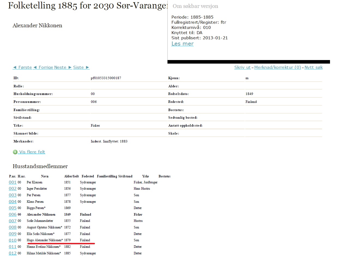Open person 007 Sofie Johannesdatter
This screenshot has width=339, height=259.
coord(13,221)
